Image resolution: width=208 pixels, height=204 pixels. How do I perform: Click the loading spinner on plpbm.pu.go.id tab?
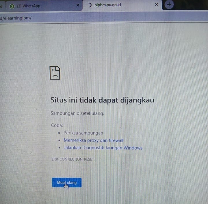tap(90, 5)
